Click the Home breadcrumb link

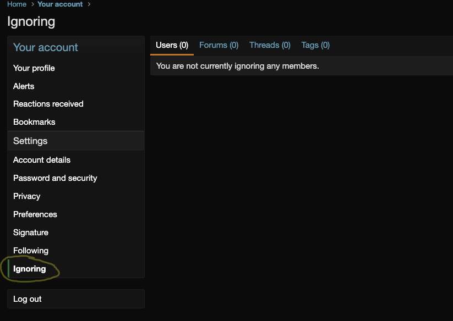click(17, 4)
